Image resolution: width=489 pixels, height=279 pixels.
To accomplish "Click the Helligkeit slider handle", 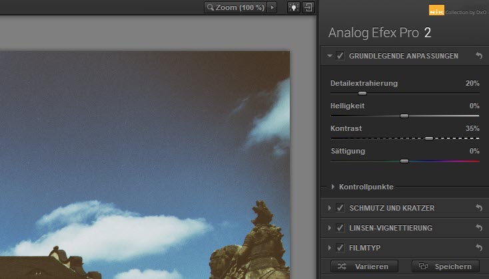I will click(x=404, y=116).
